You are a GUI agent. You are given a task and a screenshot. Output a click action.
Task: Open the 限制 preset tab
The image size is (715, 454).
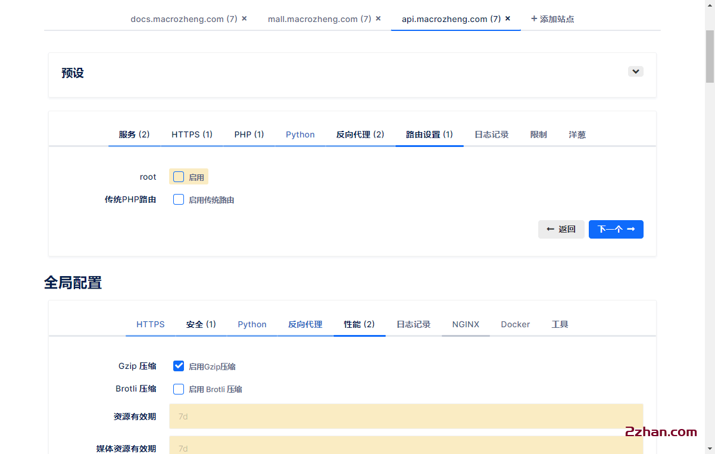(538, 134)
